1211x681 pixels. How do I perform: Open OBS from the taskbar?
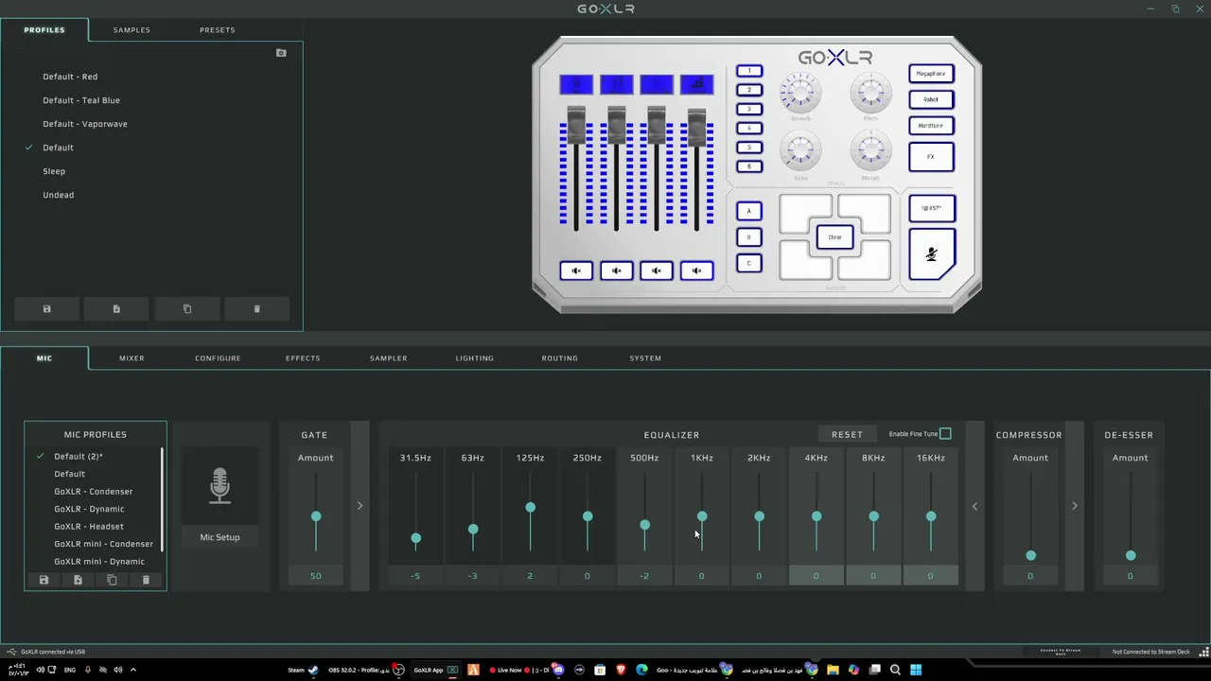click(x=398, y=670)
